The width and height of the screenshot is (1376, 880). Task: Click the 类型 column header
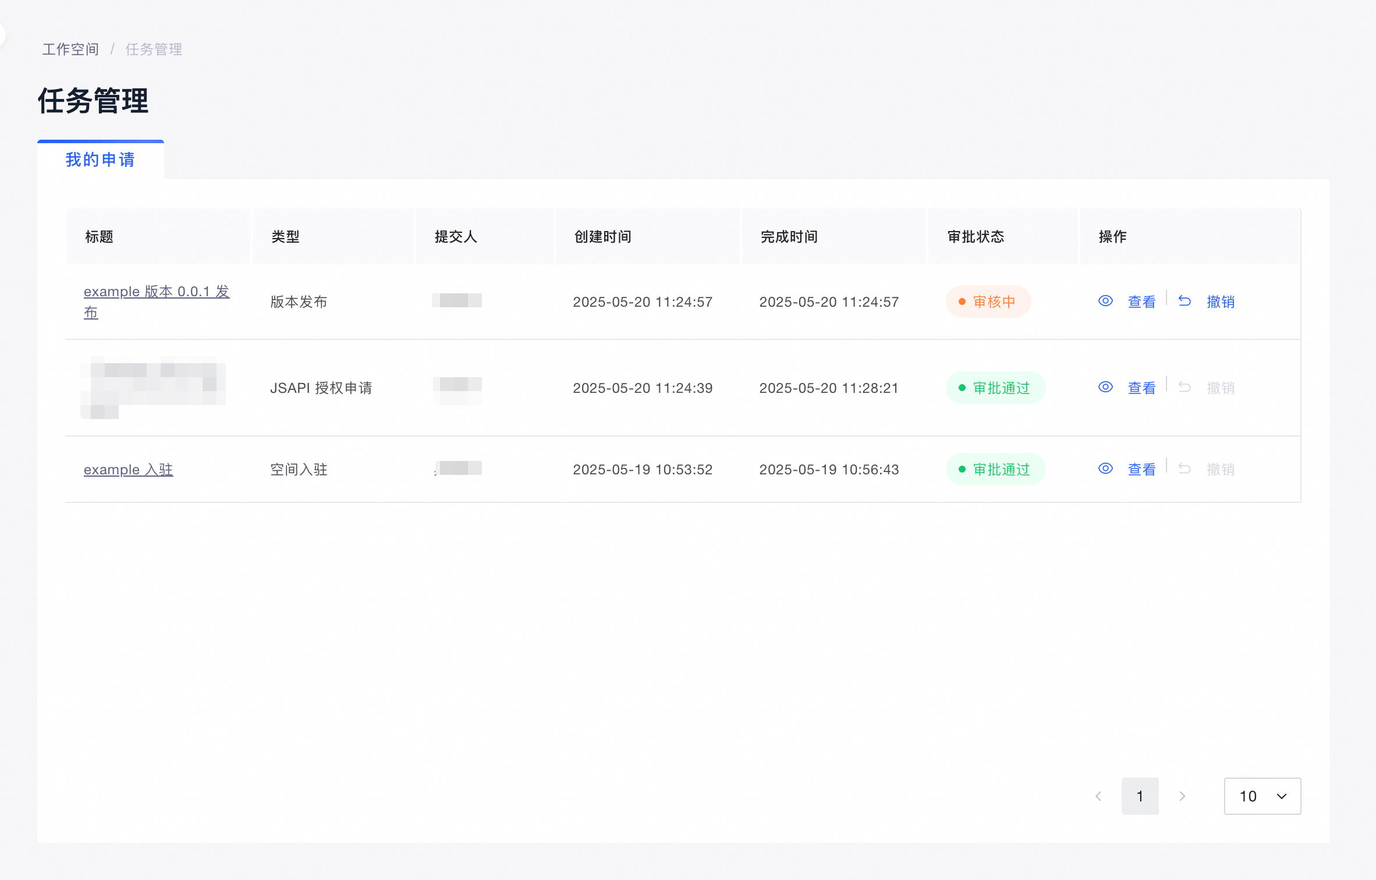pyautogui.click(x=333, y=236)
